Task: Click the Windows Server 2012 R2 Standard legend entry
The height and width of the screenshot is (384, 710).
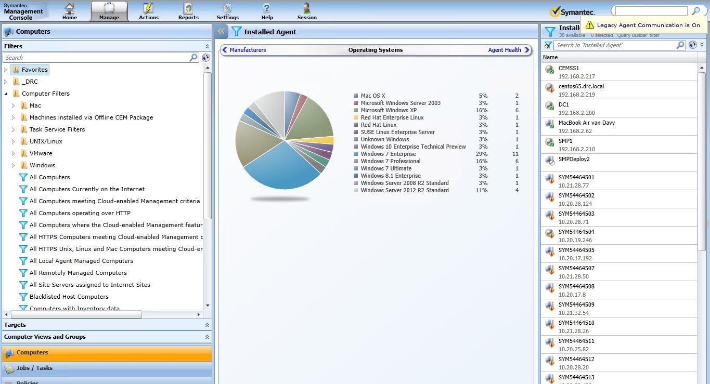Action: (405, 190)
